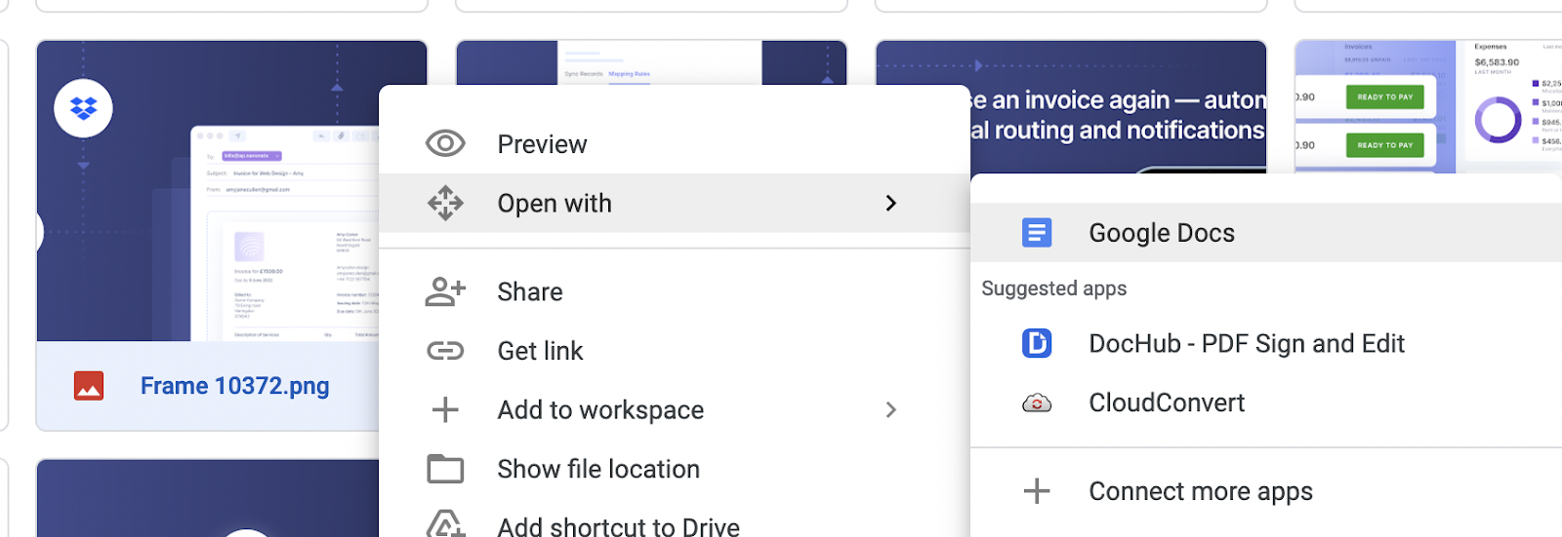
Task: Click the Google Docs blue document icon
Action: (1037, 233)
